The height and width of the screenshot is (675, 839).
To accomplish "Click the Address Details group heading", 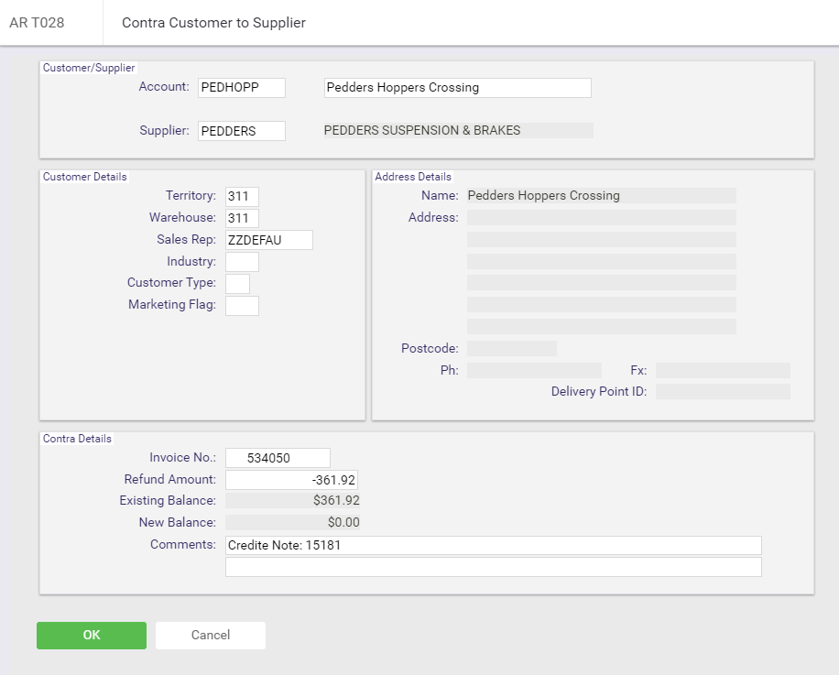I will click(413, 177).
